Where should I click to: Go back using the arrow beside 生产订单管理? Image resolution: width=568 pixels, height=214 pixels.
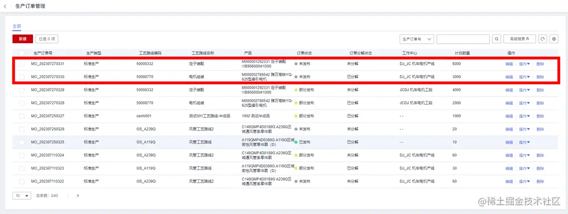5,7
